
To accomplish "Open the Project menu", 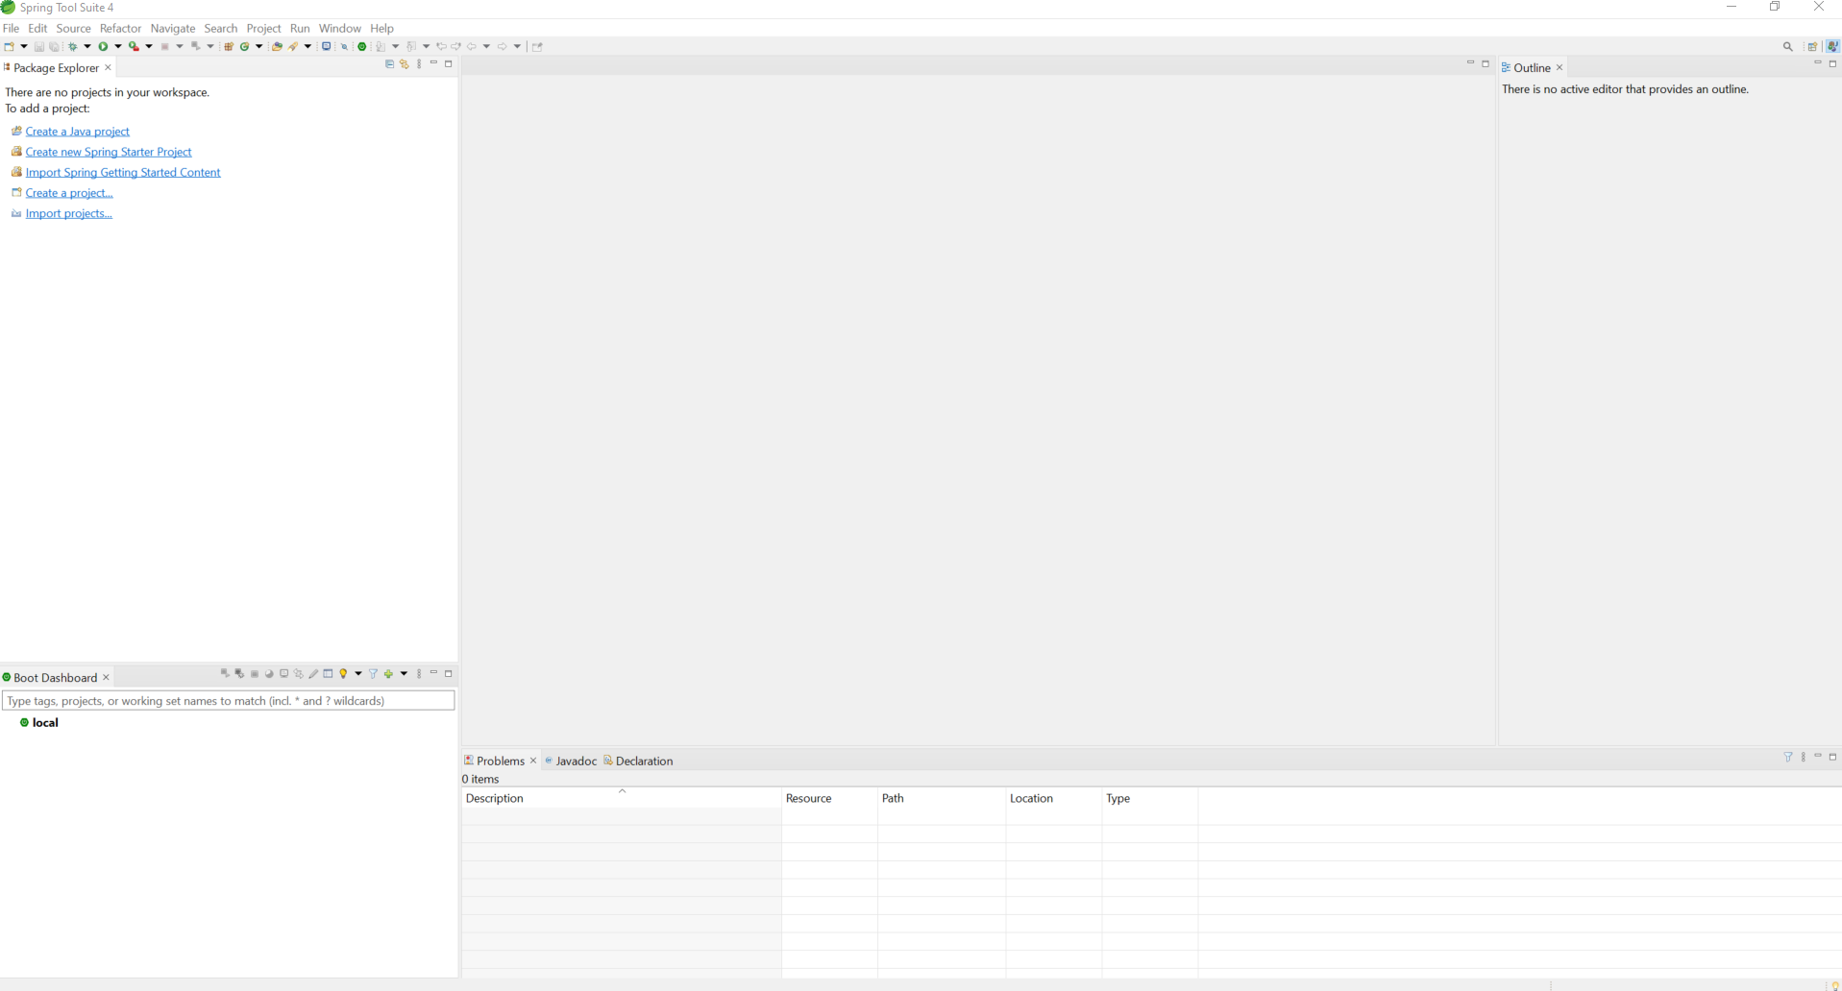I will pos(263,28).
